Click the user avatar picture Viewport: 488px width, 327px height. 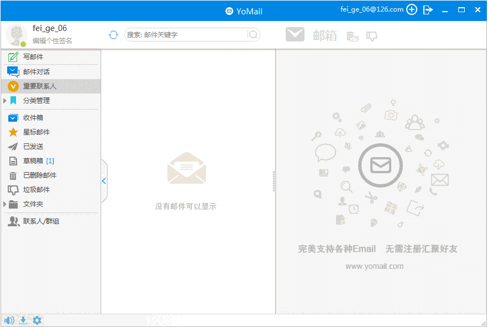coord(16,35)
